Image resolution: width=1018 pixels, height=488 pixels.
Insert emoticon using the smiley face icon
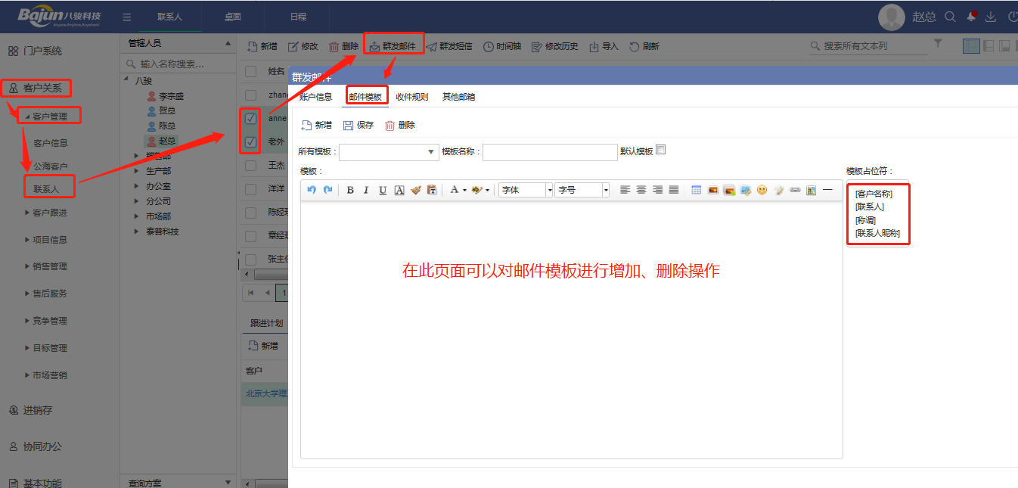(762, 190)
